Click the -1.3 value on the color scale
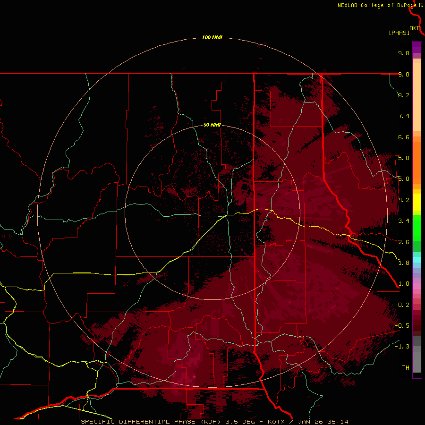425x425 pixels. tap(402, 347)
